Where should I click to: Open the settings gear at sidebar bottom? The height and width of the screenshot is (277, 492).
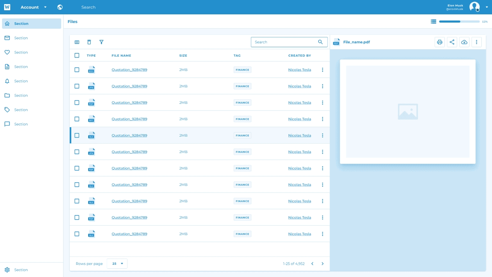pos(7,270)
